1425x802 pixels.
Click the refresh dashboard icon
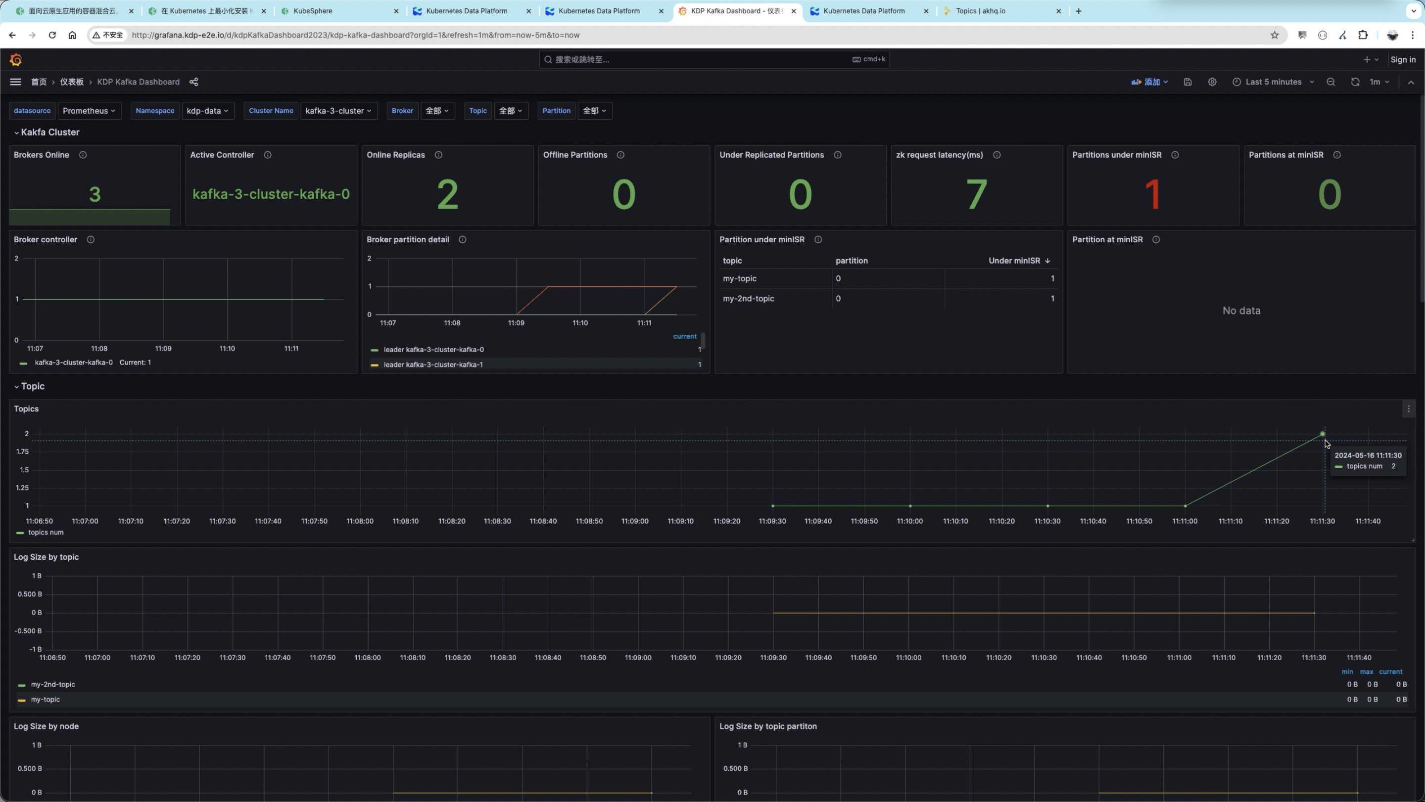point(1355,82)
